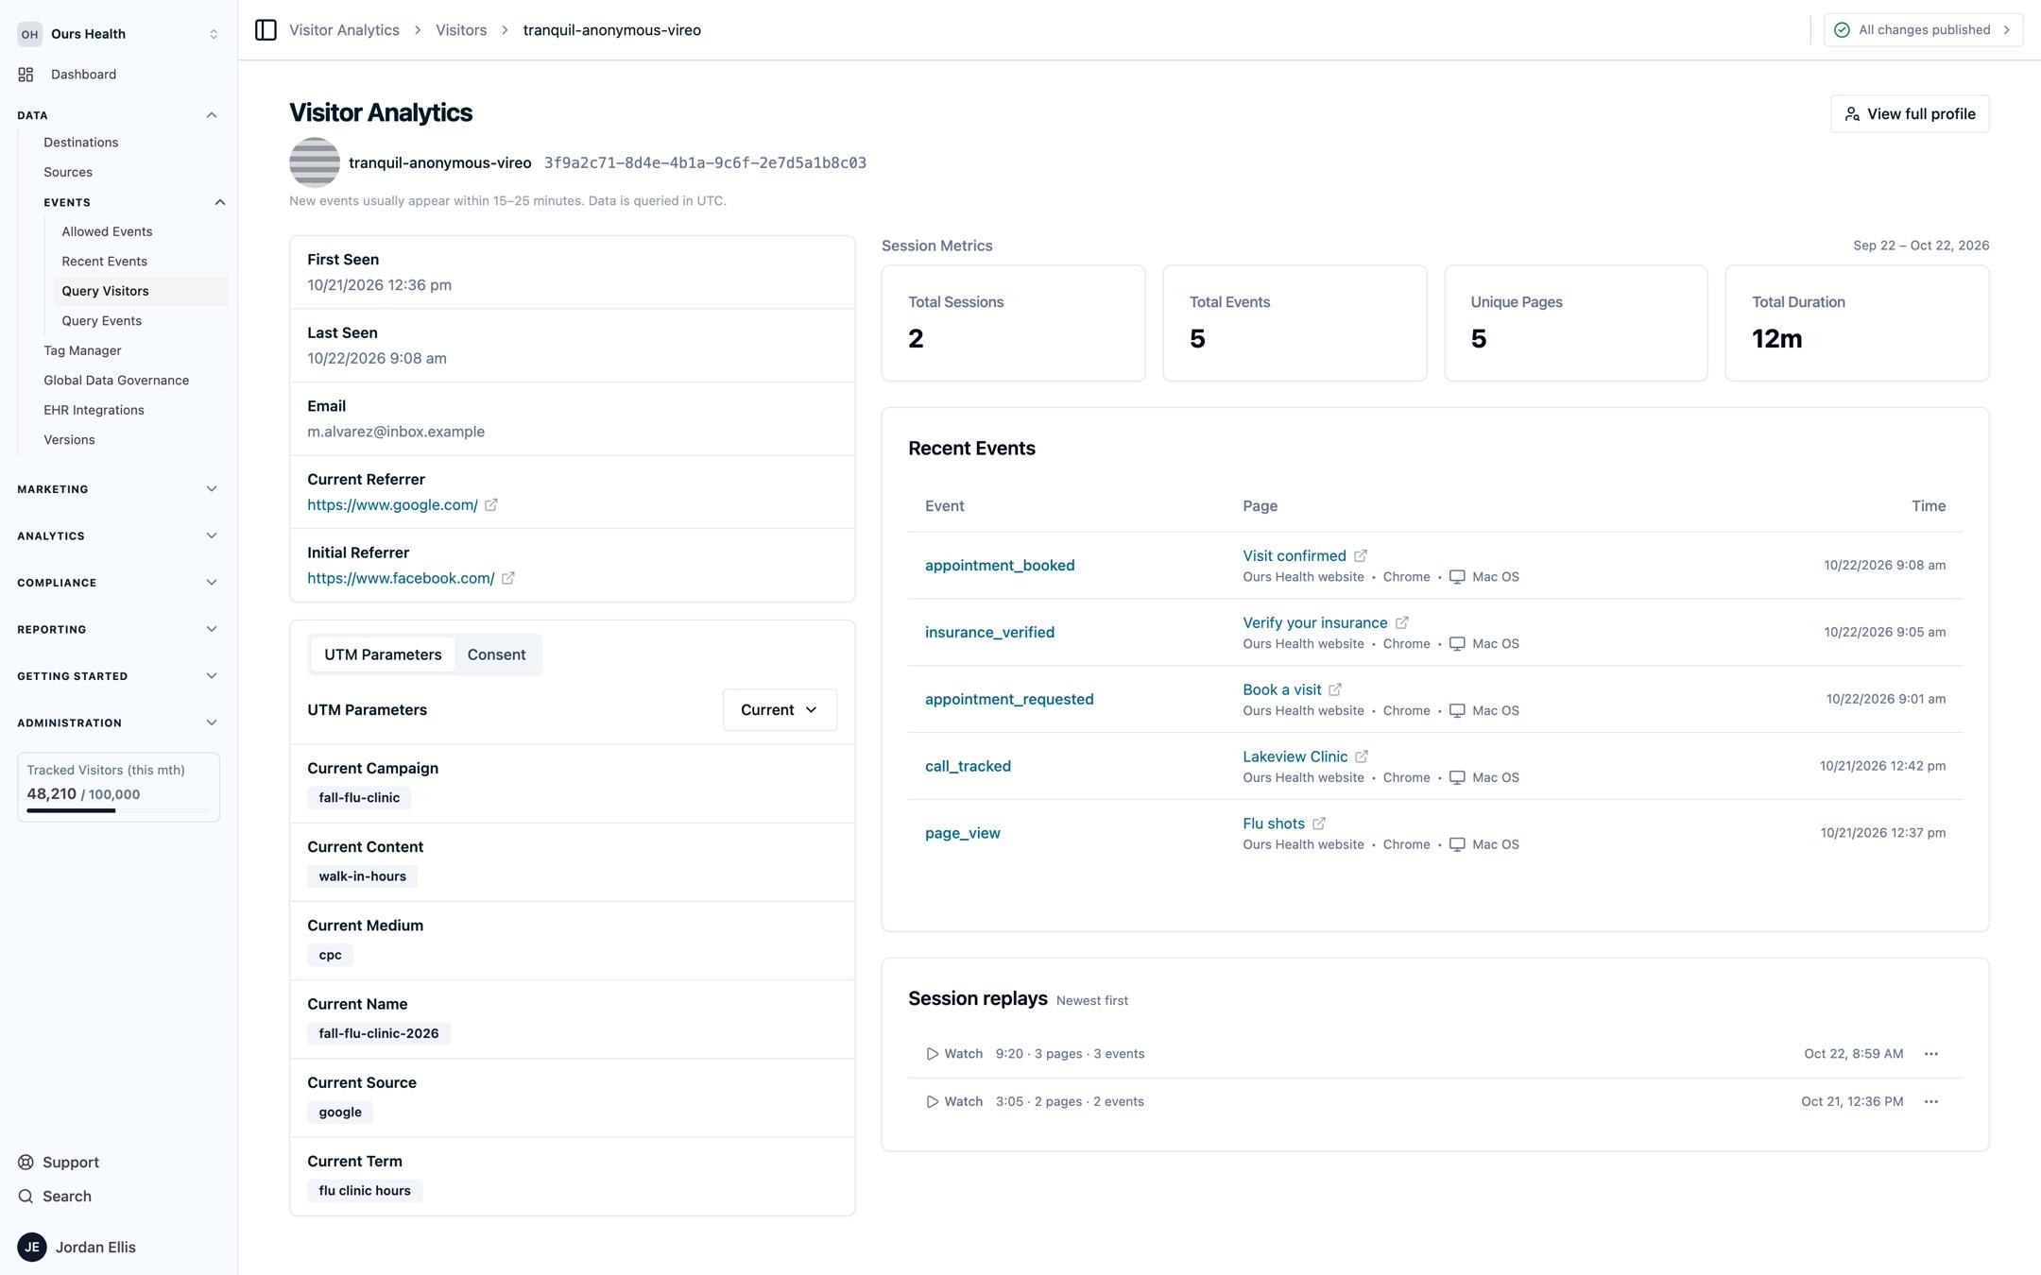Open Jordan Ellis user avatar

(x=32, y=1248)
